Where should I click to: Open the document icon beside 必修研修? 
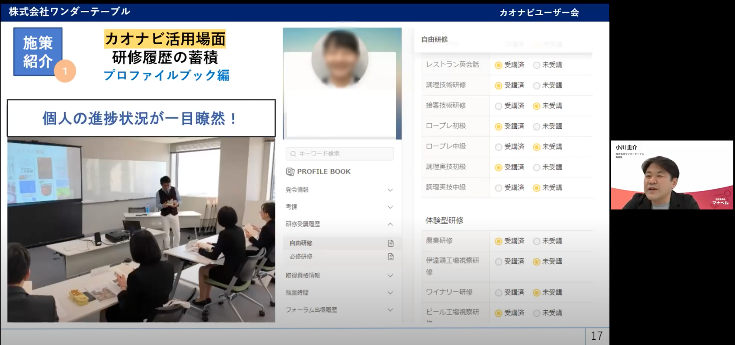click(390, 257)
